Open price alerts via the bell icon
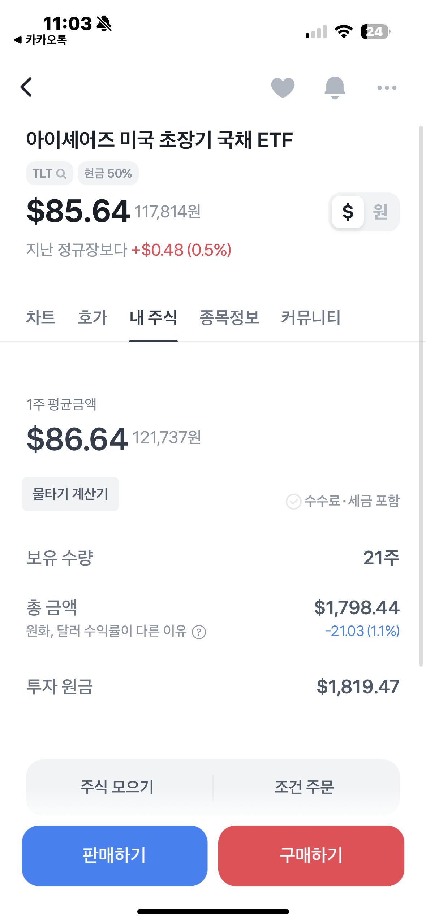The image size is (426, 923). 335,88
